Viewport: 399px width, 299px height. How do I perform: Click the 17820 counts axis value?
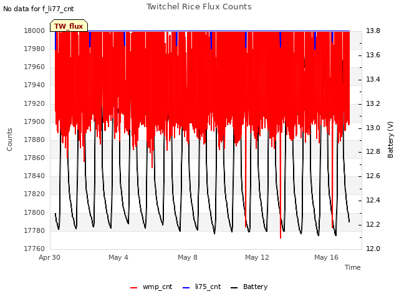pos(34,194)
